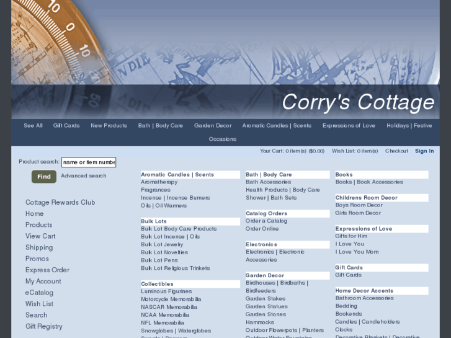Open Bulk Lot Pens link
Image resolution: width=451 pixels, height=338 pixels.
click(159, 260)
